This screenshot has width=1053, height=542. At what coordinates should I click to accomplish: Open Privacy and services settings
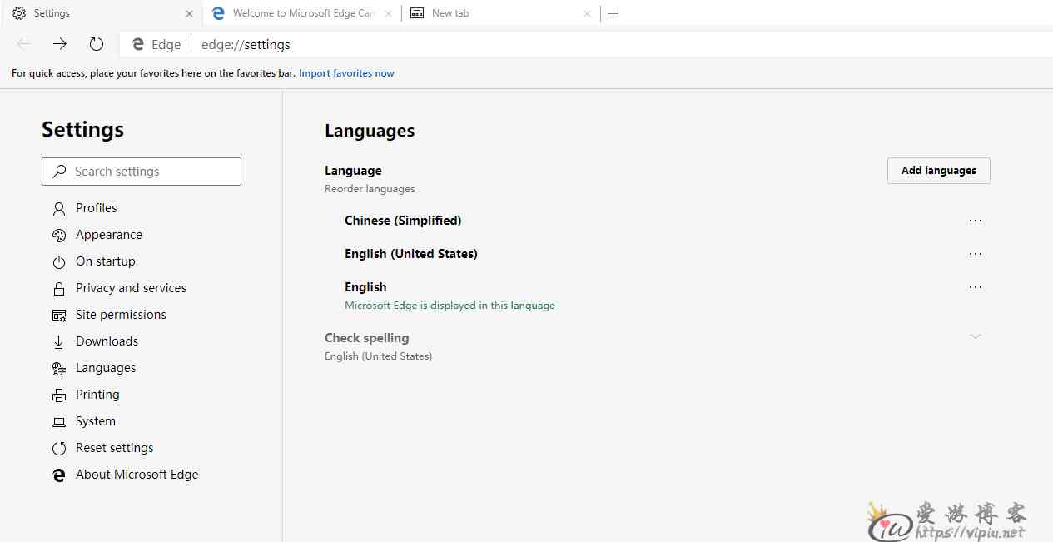point(132,288)
